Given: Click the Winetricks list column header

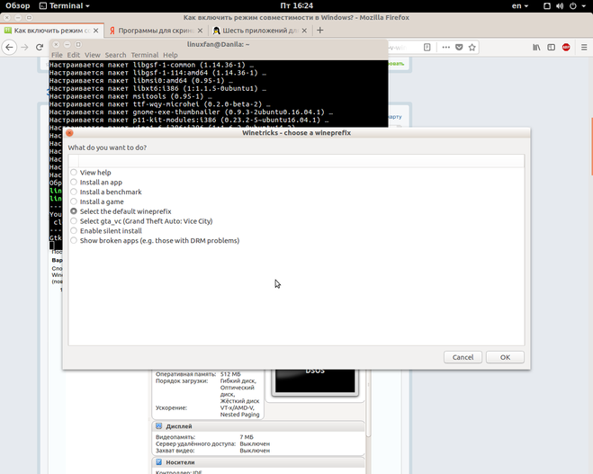Looking at the screenshot, I should point(296,161).
